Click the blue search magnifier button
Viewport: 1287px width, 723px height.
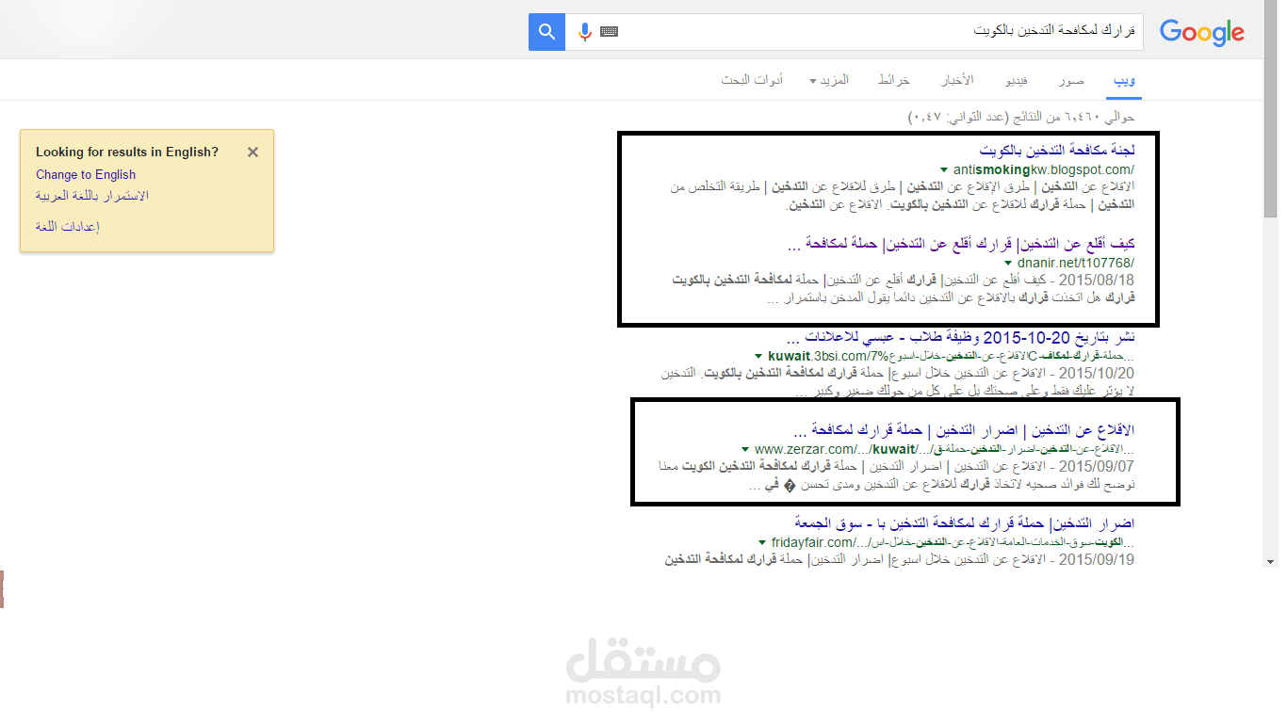[x=546, y=32]
